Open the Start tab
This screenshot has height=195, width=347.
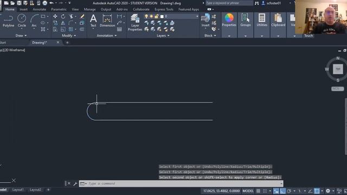[x=3, y=42]
